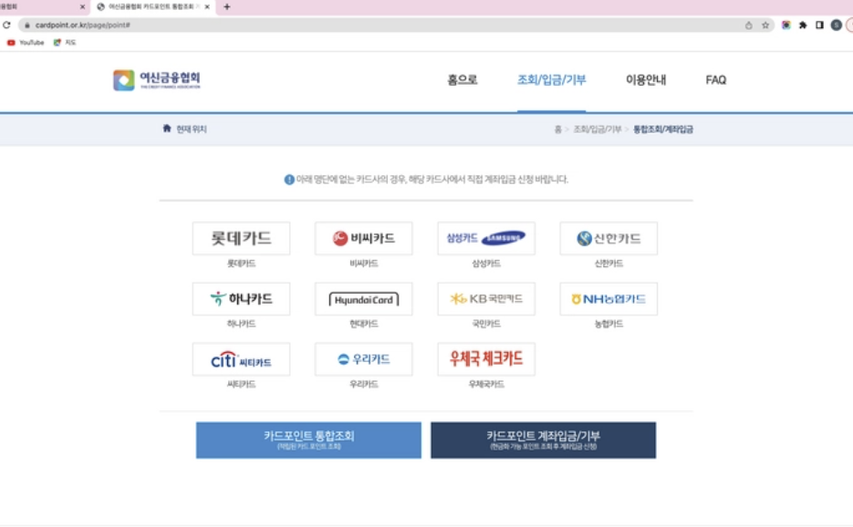Viewport: 853px width, 527px height.
Task: Click the 하나카드 caption text
Action: pyautogui.click(x=241, y=324)
